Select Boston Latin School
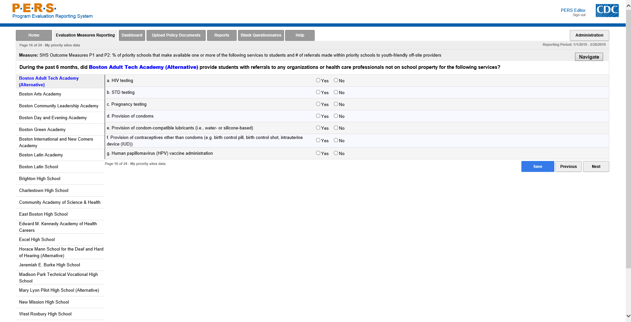631x322 pixels. [60, 167]
